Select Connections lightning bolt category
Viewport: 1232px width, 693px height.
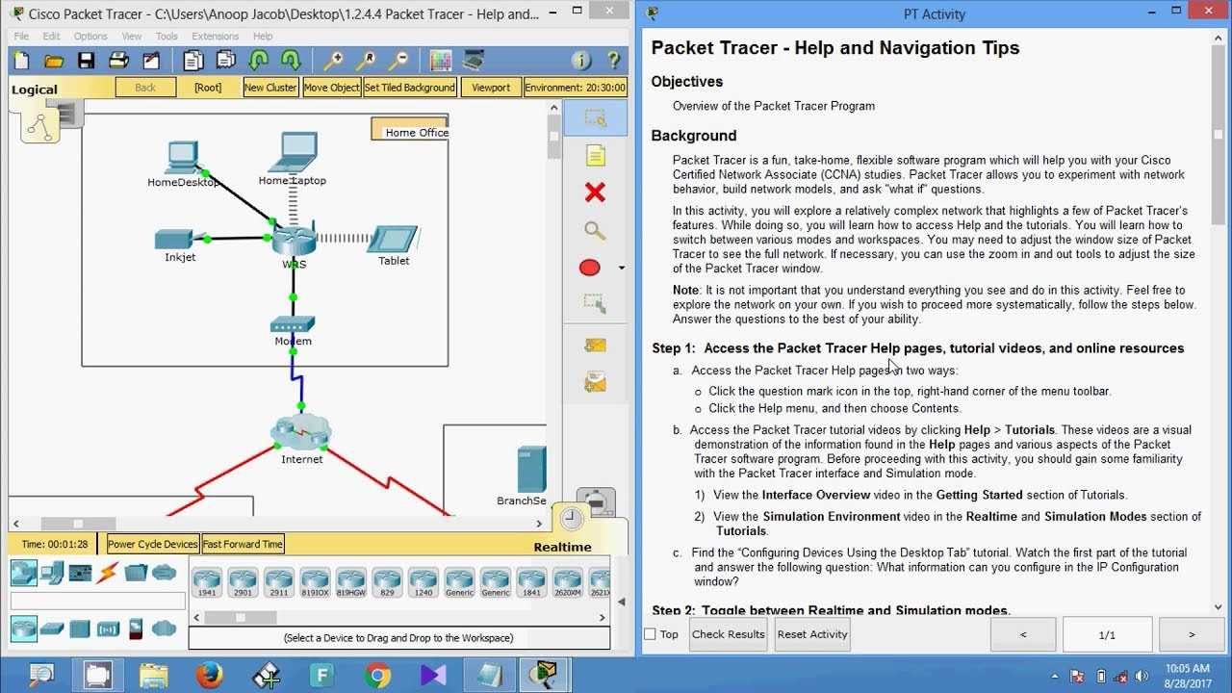click(108, 573)
